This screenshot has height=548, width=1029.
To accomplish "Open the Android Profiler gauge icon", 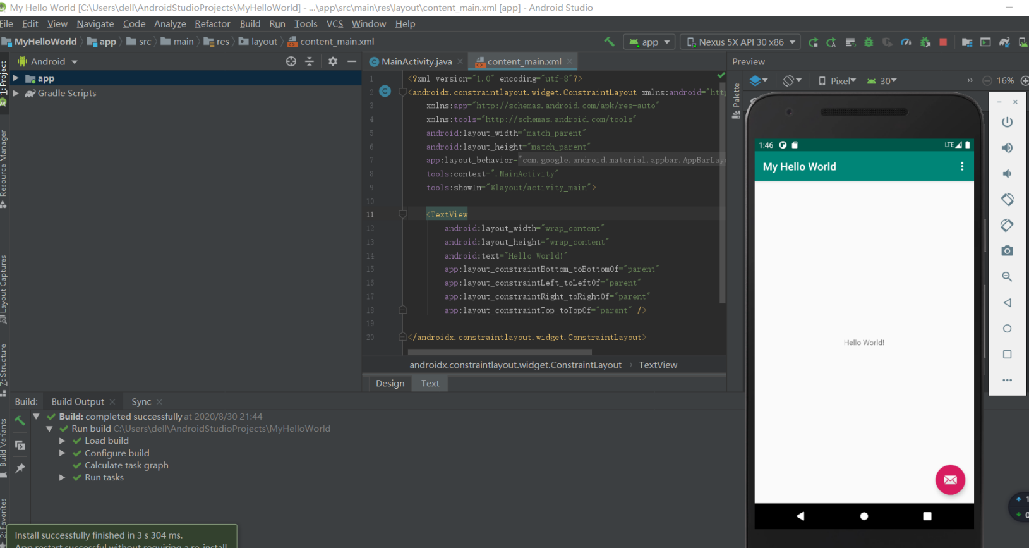I will (906, 42).
